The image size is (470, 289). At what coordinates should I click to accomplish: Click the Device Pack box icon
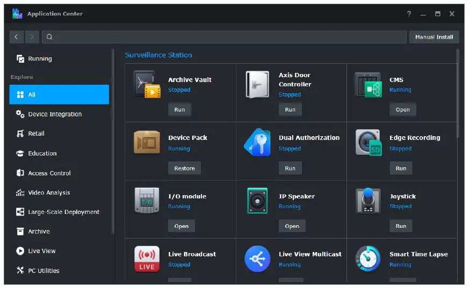point(147,143)
